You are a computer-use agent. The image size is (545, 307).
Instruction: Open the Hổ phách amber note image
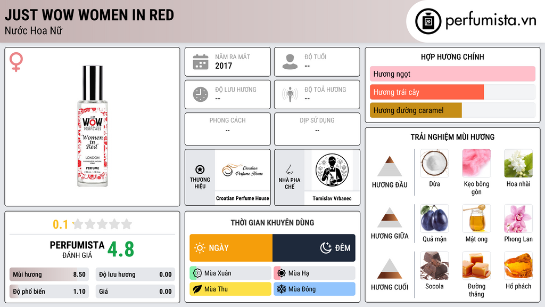pyautogui.click(x=518, y=265)
